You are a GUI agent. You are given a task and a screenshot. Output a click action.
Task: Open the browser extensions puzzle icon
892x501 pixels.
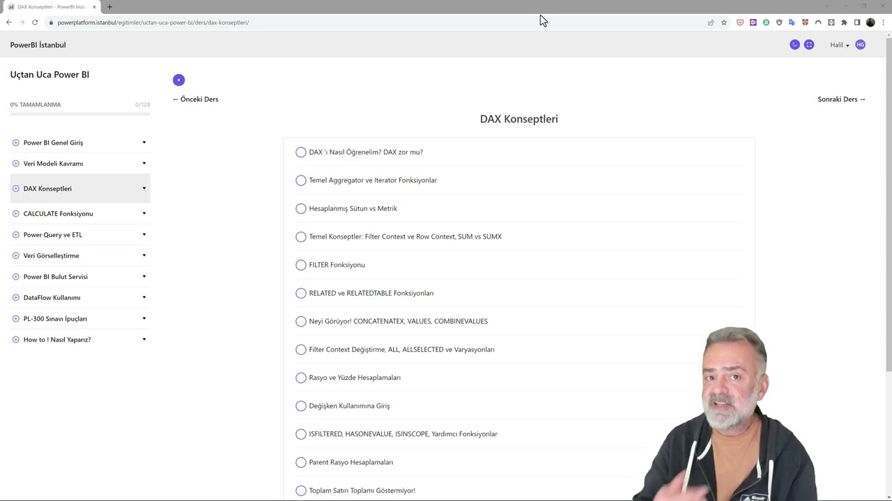tap(844, 22)
